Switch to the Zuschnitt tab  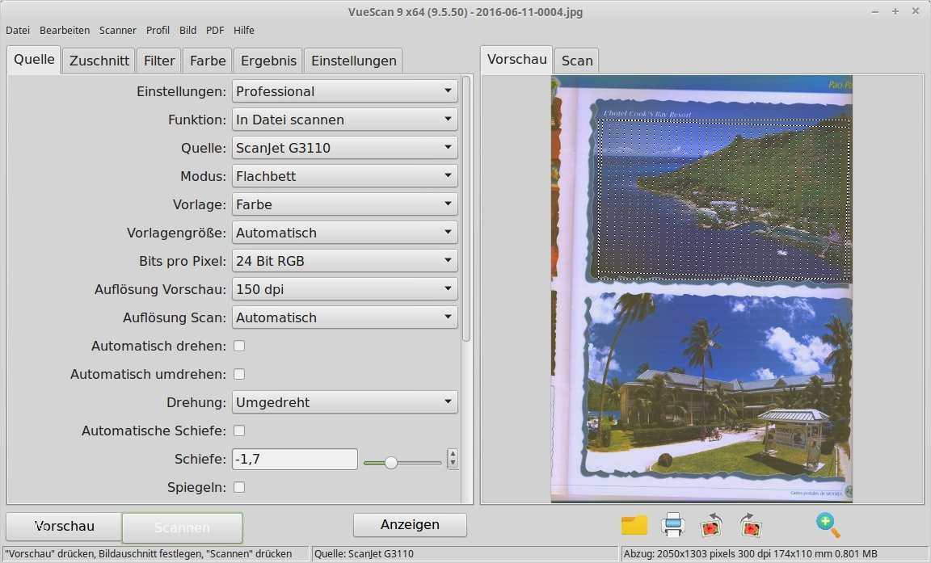[99, 61]
